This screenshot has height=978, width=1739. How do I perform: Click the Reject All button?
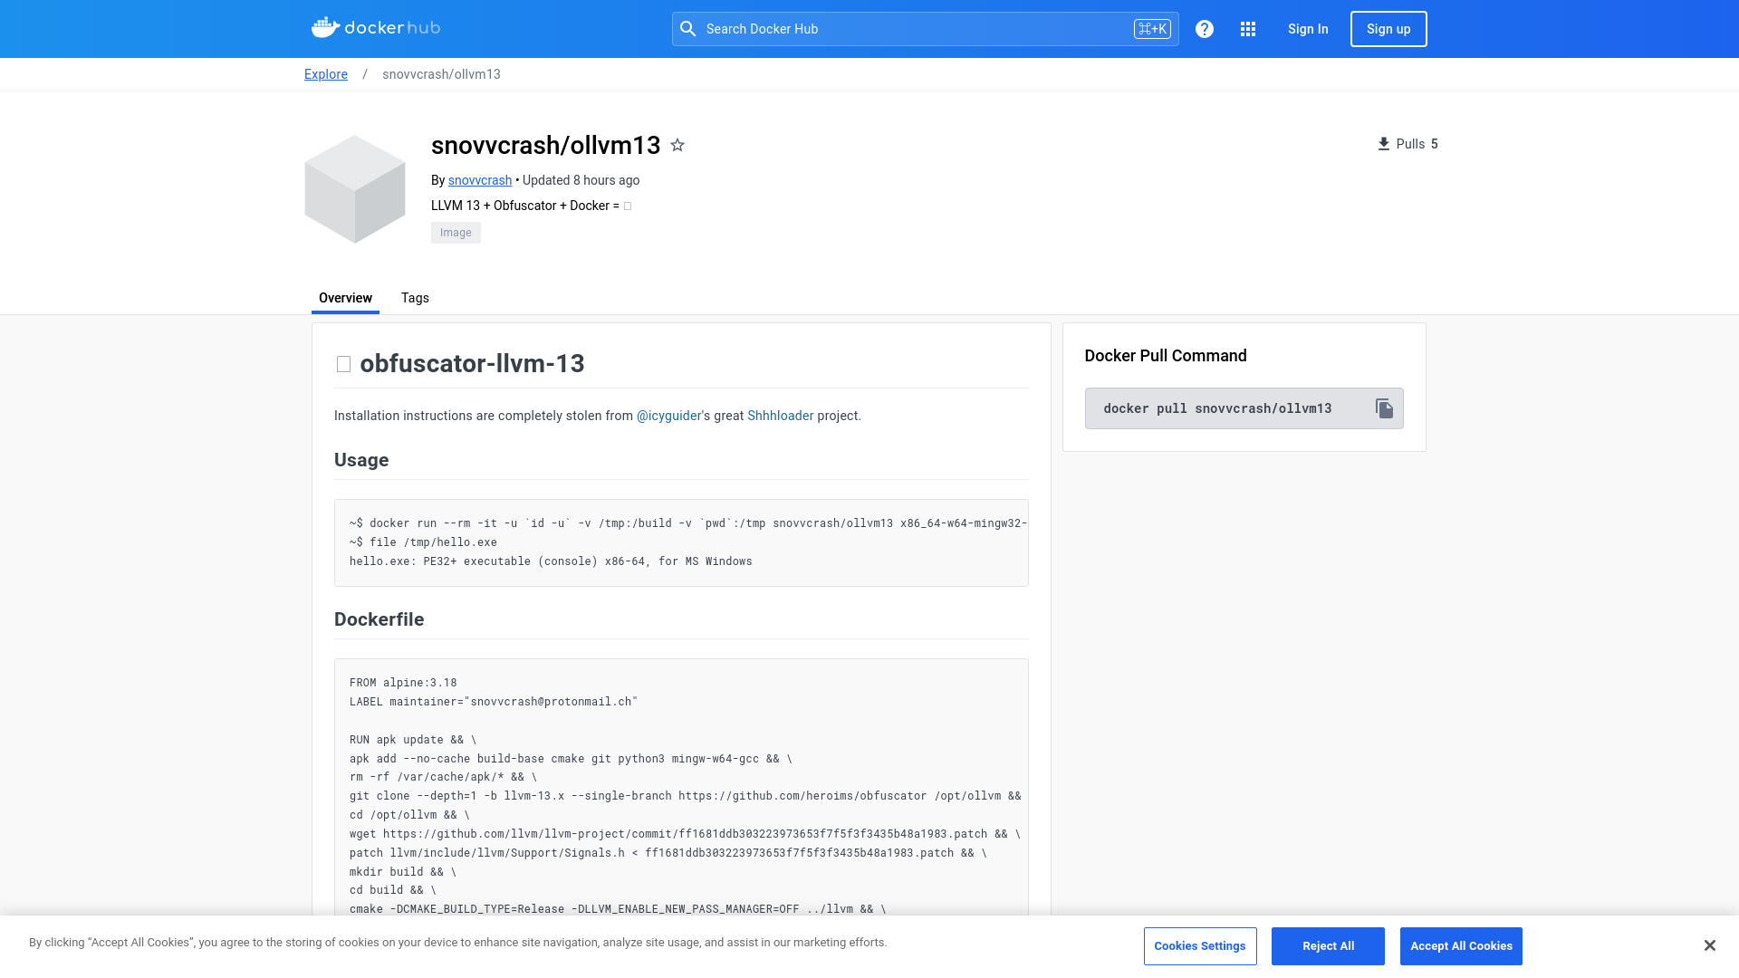click(1328, 945)
